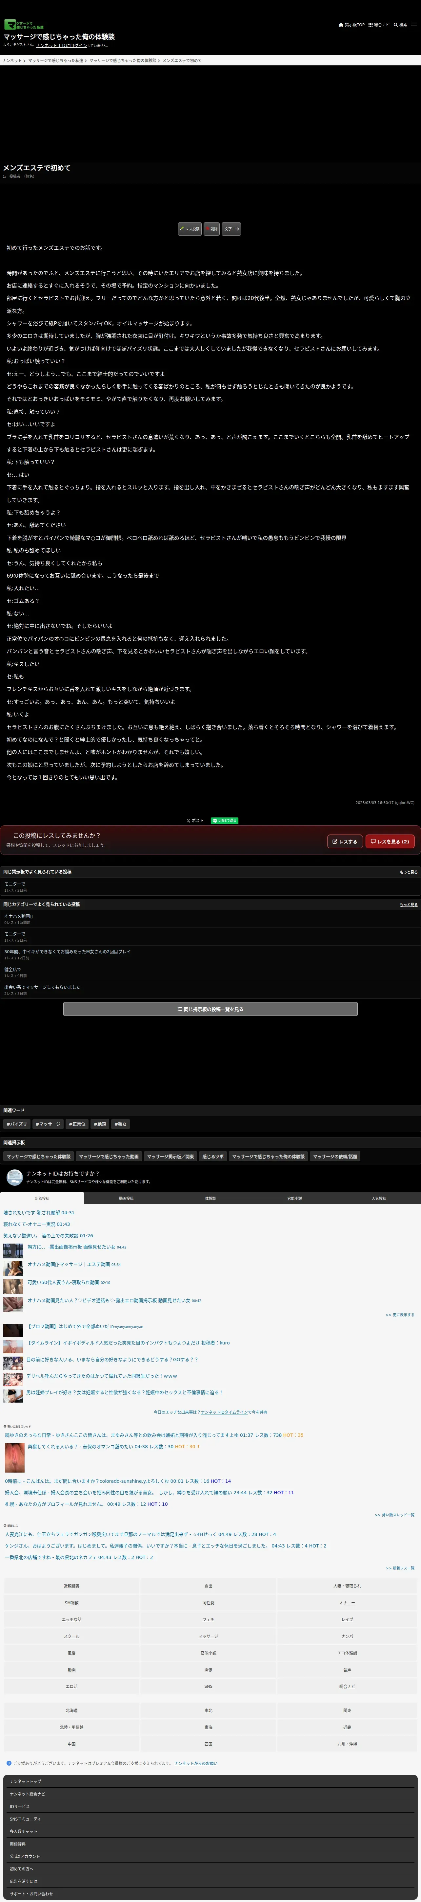Click the レス投稿 button above the post
The width and height of the screenshot is (421, 1902).
tap(190, 229)
